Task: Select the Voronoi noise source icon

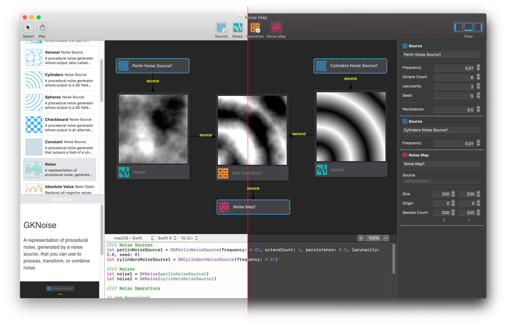Action: [x=34, y=57]
